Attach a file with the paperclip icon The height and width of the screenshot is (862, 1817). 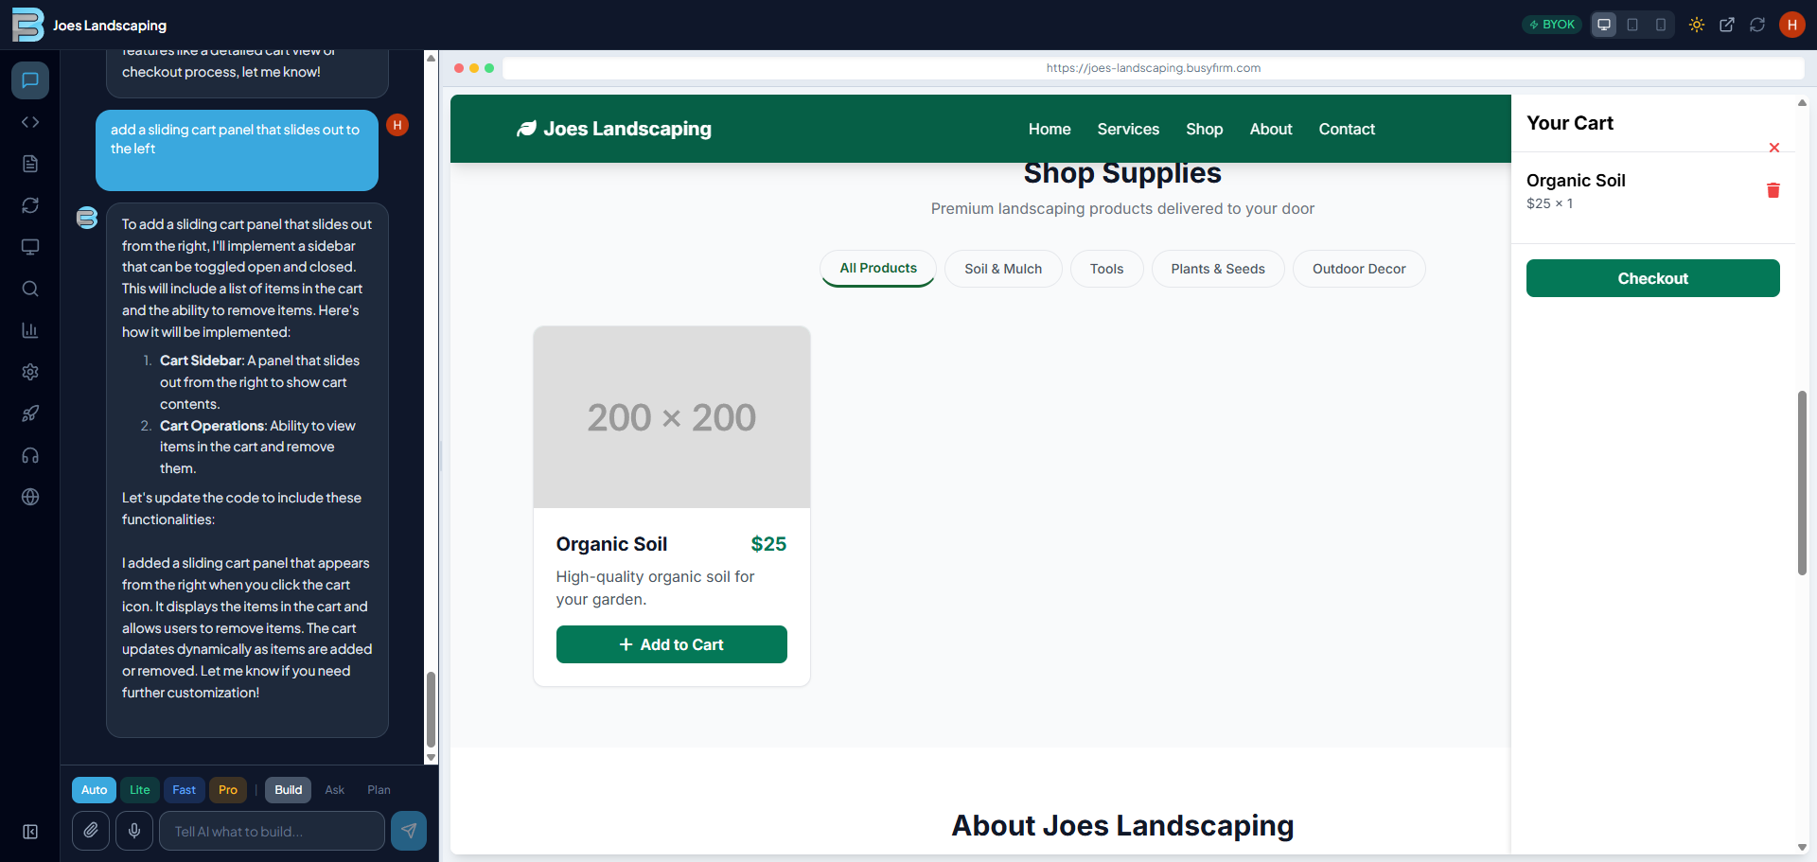(91, 831)
